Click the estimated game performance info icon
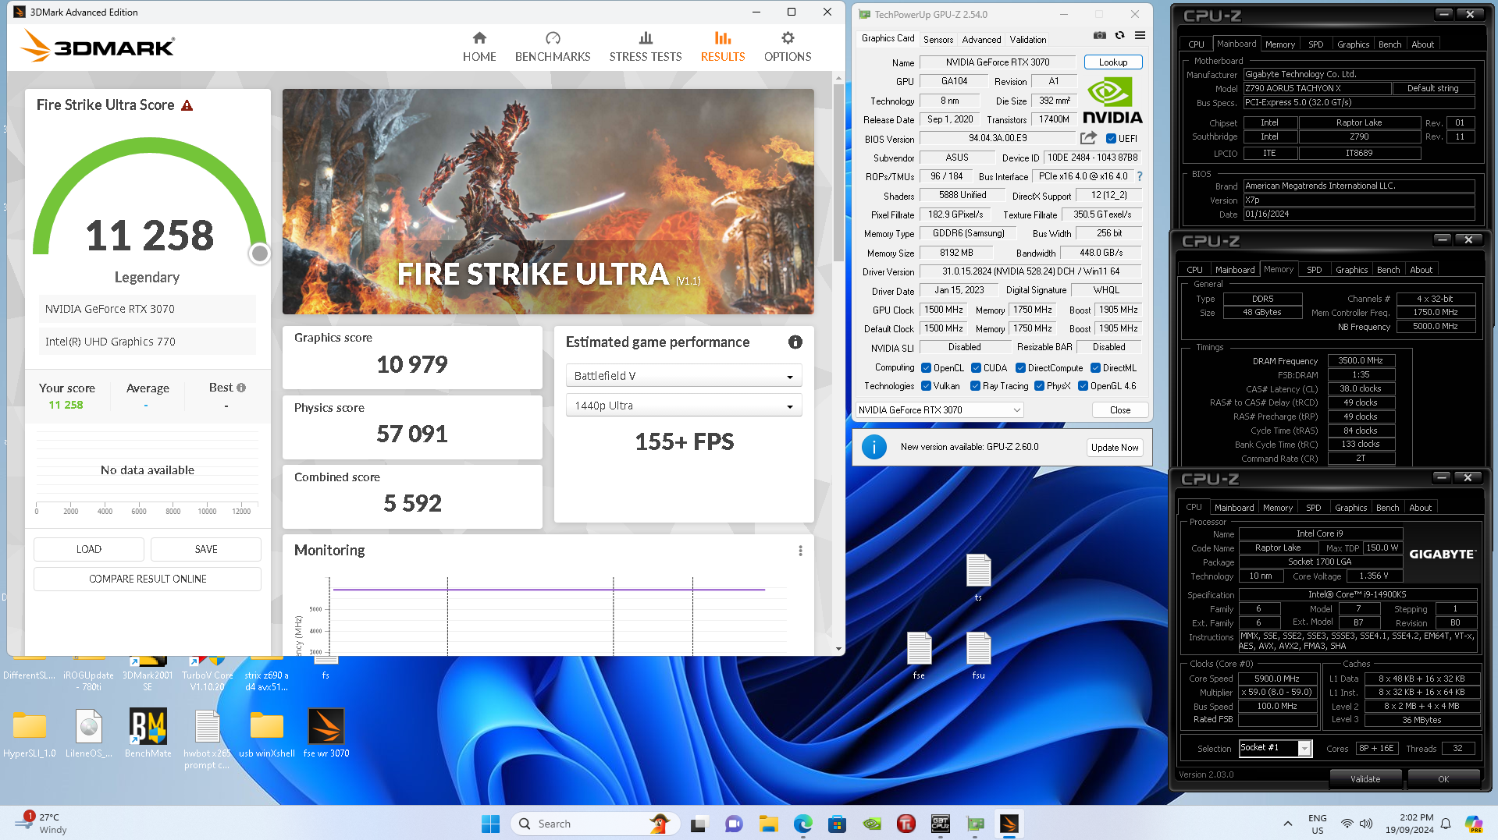1498x840 pixels. click(x=795, y=342)
